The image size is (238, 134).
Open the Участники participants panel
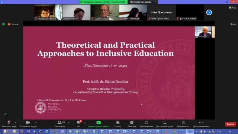point(59,124)
